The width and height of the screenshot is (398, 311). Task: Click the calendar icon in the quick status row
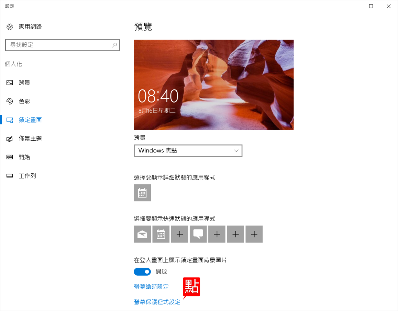click(161, 234)
